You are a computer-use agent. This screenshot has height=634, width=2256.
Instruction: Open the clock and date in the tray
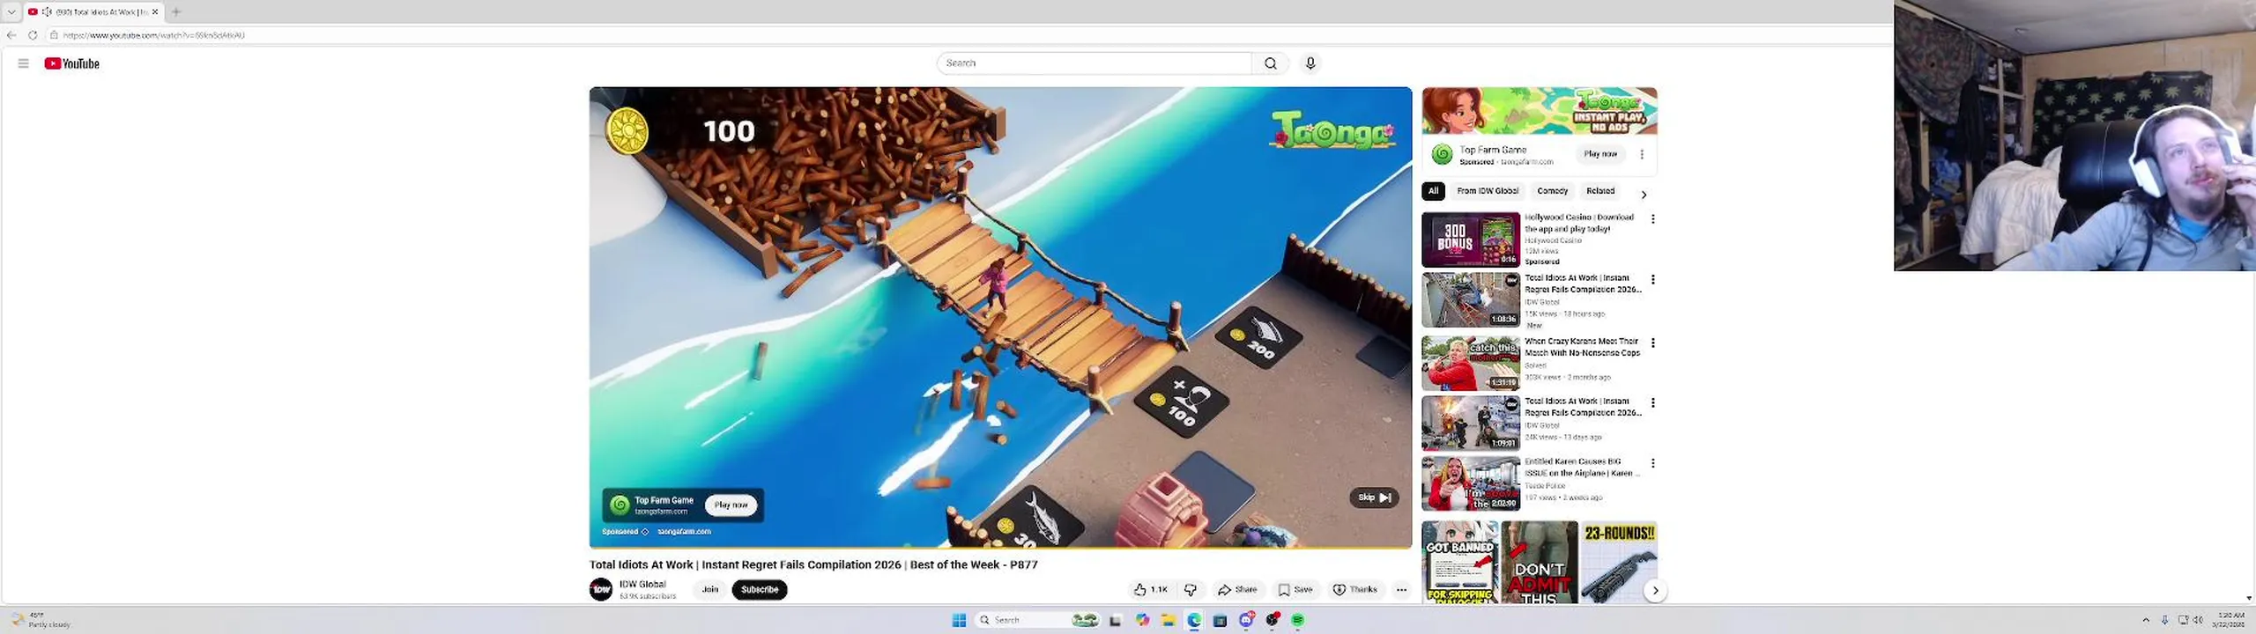click(2230, 620)
